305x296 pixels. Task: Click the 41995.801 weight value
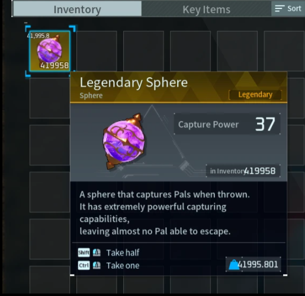258,265
